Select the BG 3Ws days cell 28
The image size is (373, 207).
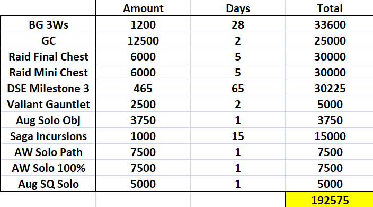[x=238, y=24]
